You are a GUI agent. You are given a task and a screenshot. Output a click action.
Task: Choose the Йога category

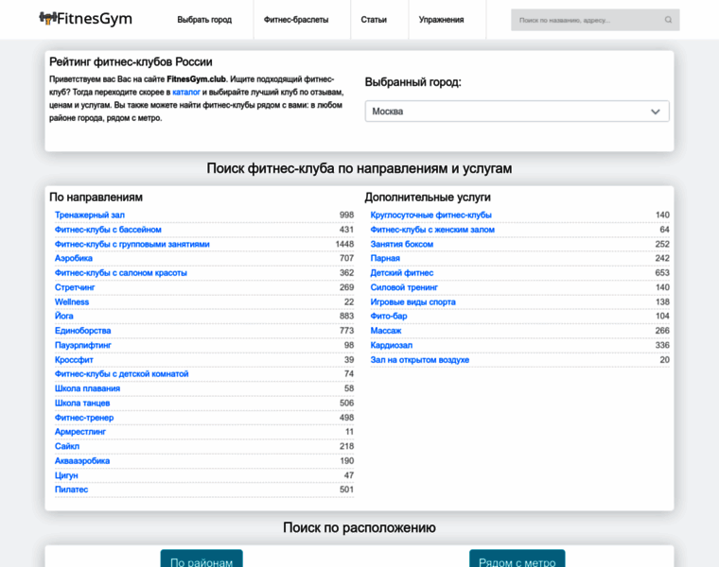click(x=65, y=317)
